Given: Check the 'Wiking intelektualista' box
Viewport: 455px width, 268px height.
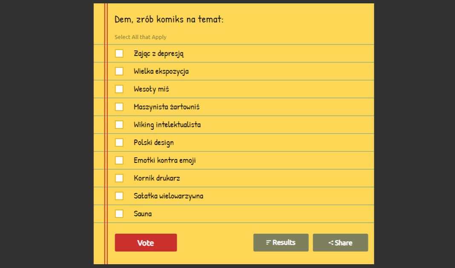Looking at the screenshot, I should tap(119, 125).
